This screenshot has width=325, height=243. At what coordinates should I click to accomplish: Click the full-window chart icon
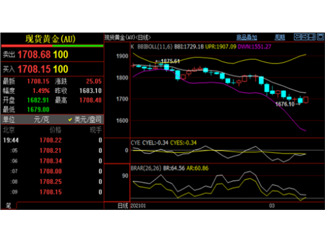(x=320, y=37)
